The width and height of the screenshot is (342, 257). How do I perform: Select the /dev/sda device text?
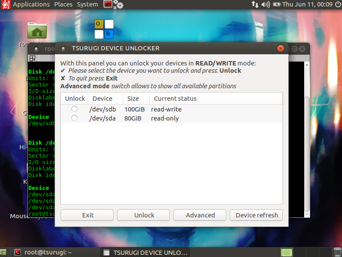pos(102,118)
